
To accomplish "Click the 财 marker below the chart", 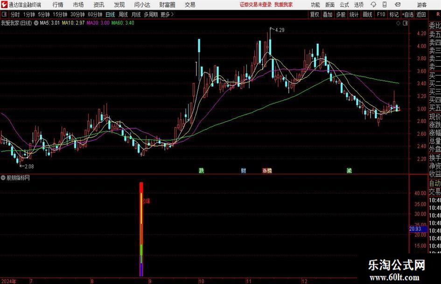I will (244, 170).
